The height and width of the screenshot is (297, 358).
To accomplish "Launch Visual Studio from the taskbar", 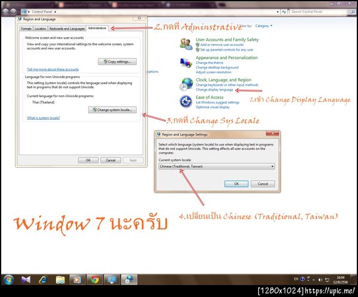I will (x=26, y=280).
